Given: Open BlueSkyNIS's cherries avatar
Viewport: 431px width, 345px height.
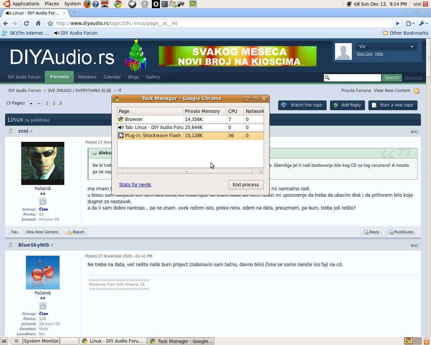Looking at the screenshot, I should [43, 273].
